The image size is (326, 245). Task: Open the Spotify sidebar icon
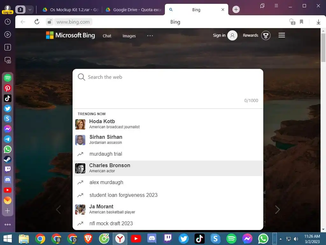pyautogui.click(x=8, y=78)
